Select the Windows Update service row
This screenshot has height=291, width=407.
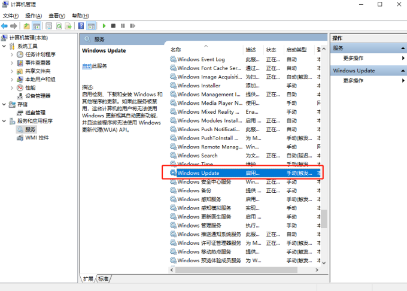coord(245,173)
